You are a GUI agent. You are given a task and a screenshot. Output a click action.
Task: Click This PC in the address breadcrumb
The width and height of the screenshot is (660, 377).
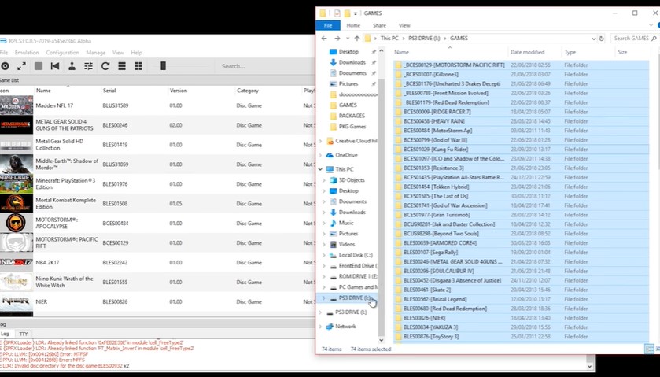point(389,39)
